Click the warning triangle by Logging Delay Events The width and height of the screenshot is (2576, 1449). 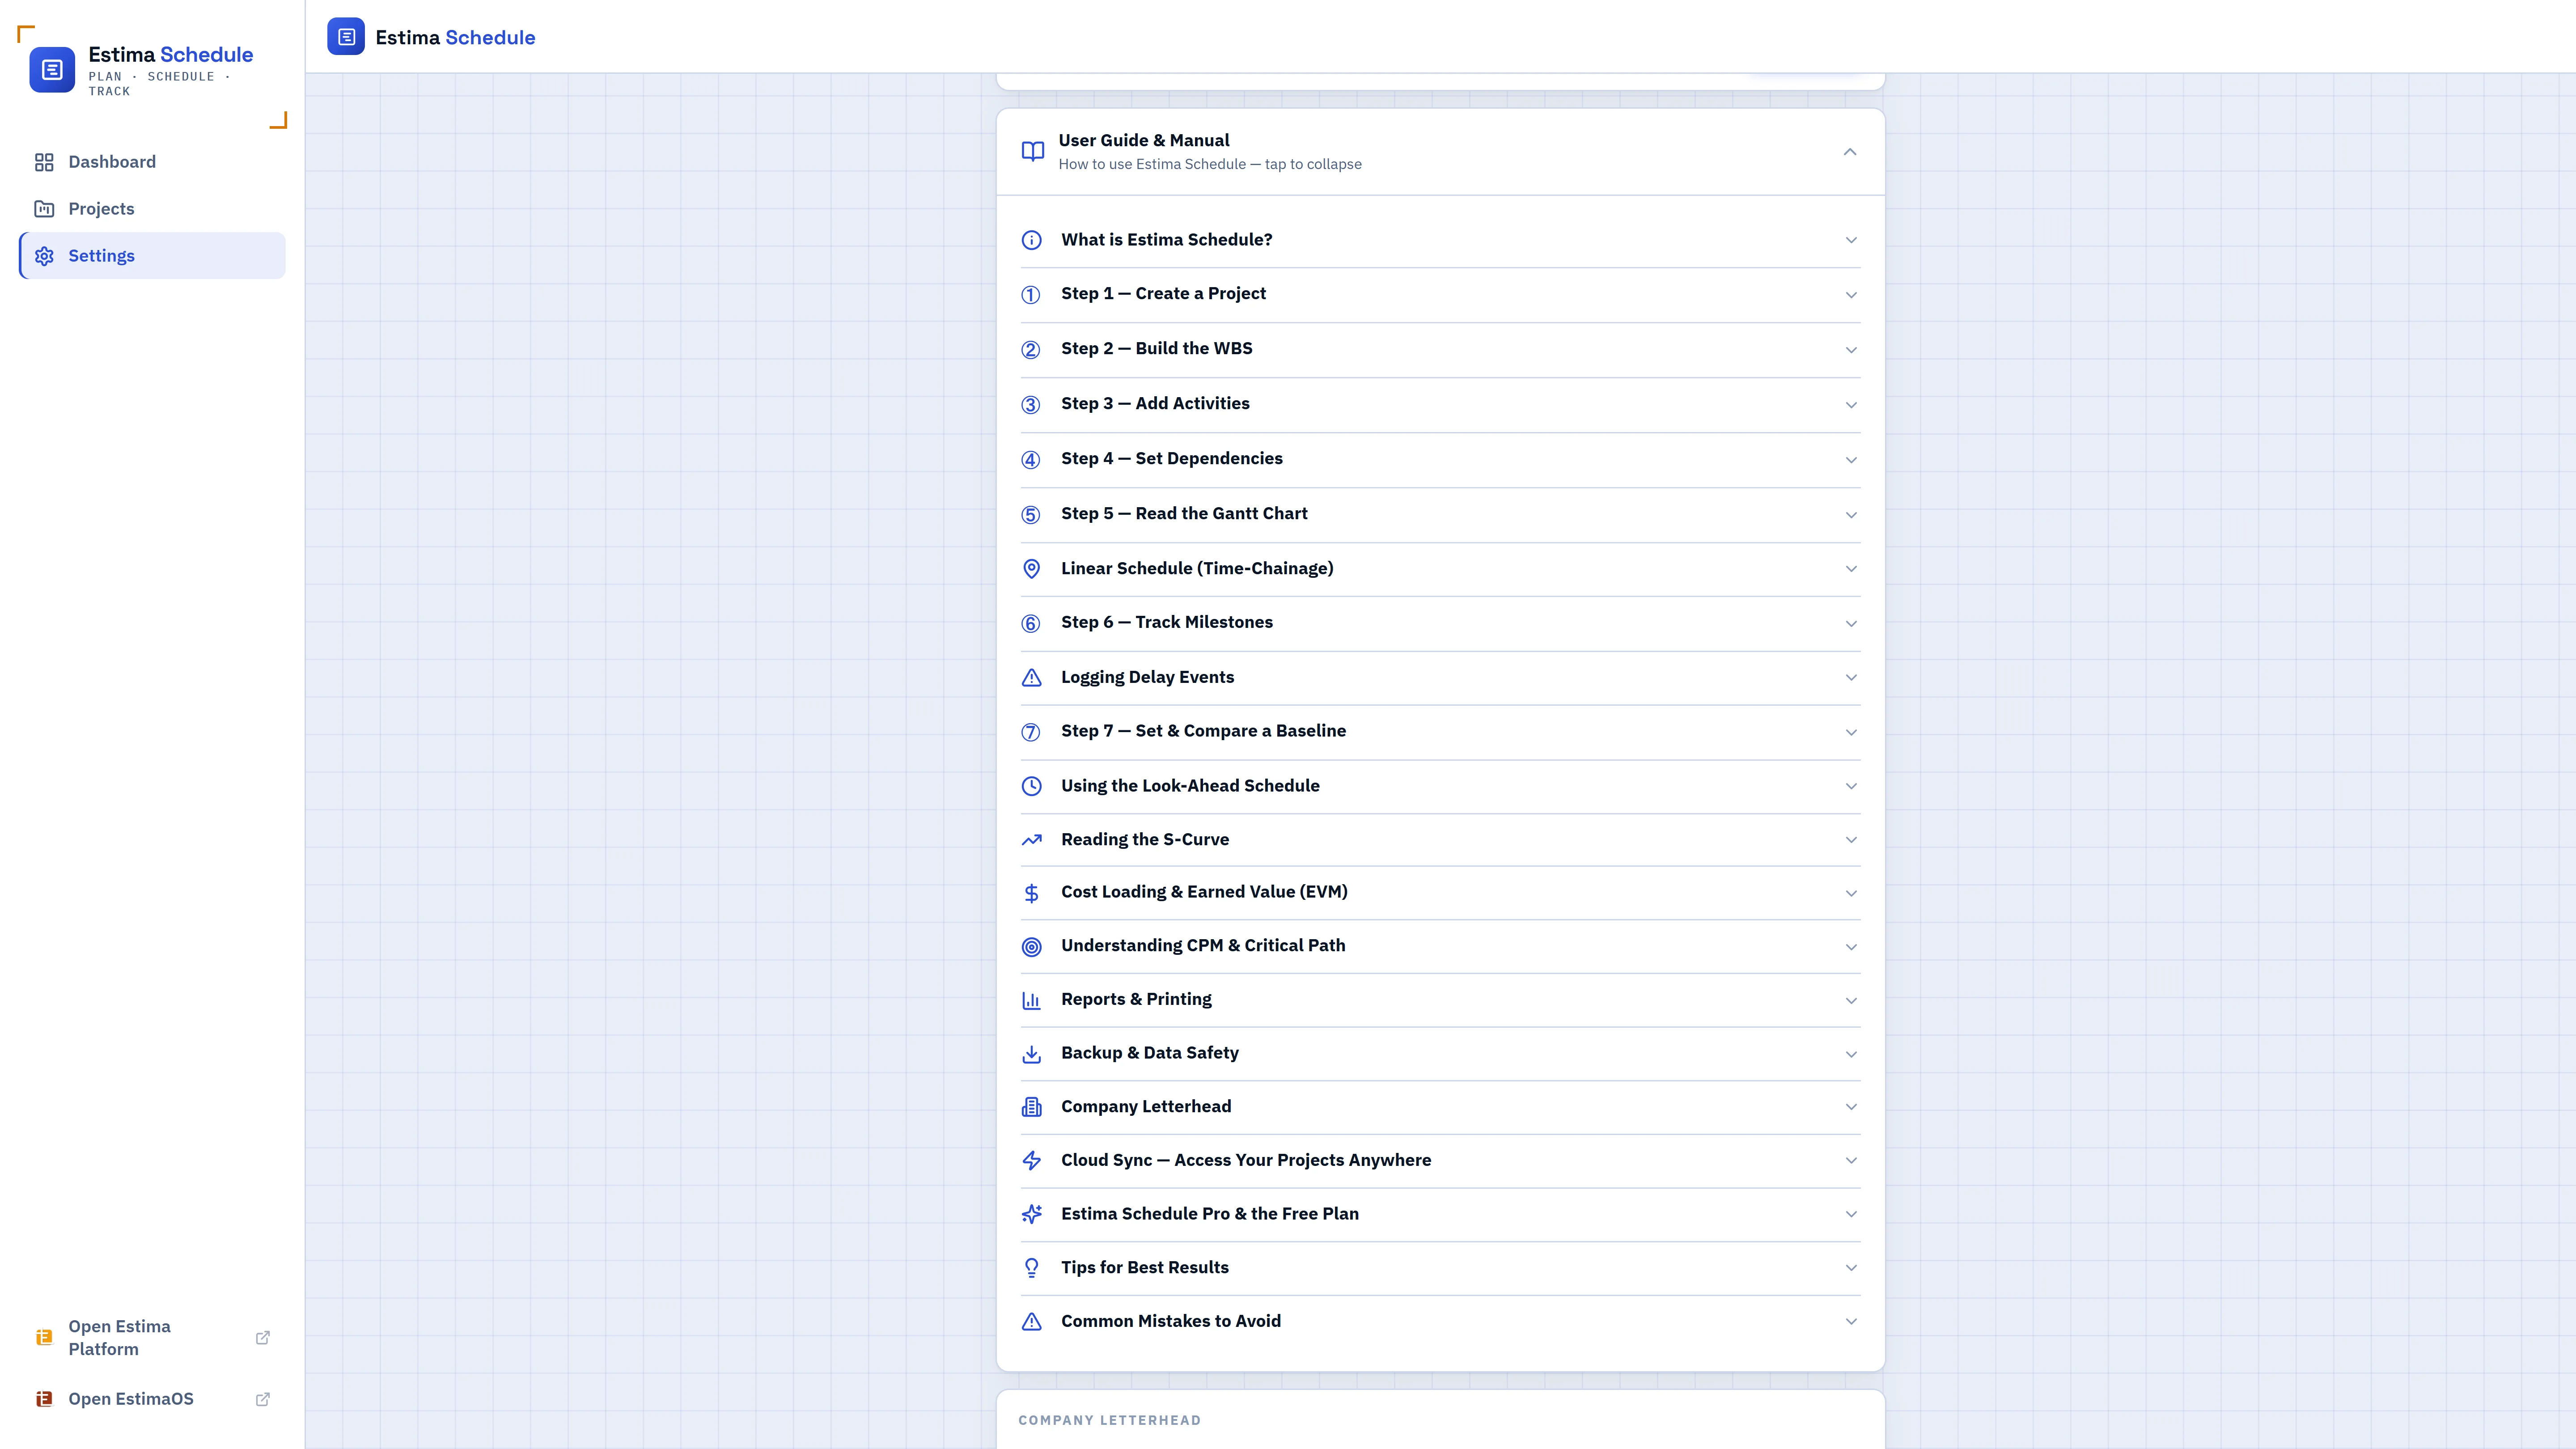point(1032,678)
